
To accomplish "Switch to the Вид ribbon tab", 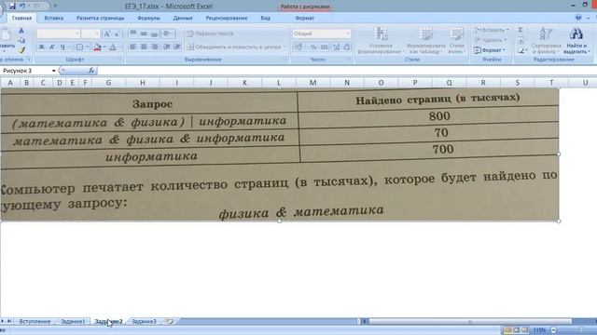I will click(x=265, y=18).
